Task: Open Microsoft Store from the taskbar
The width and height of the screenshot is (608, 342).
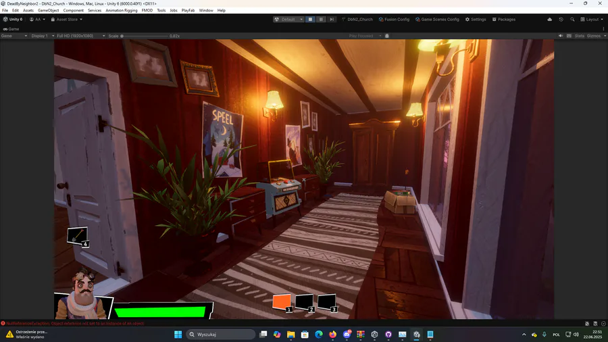Action: 305,335
